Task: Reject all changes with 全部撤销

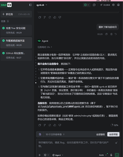Action: pos(100,134)
